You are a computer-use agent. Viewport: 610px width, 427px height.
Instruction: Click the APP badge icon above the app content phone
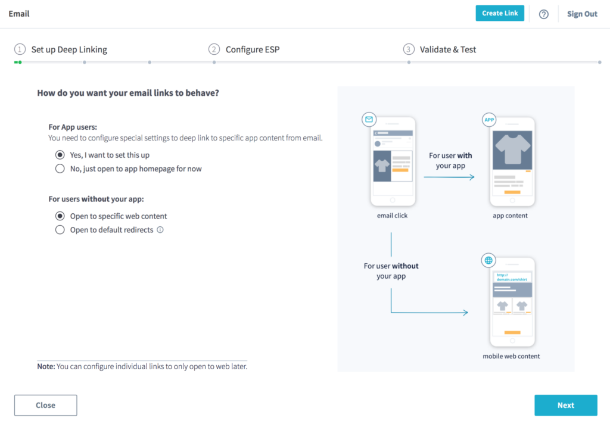[489, 120]
